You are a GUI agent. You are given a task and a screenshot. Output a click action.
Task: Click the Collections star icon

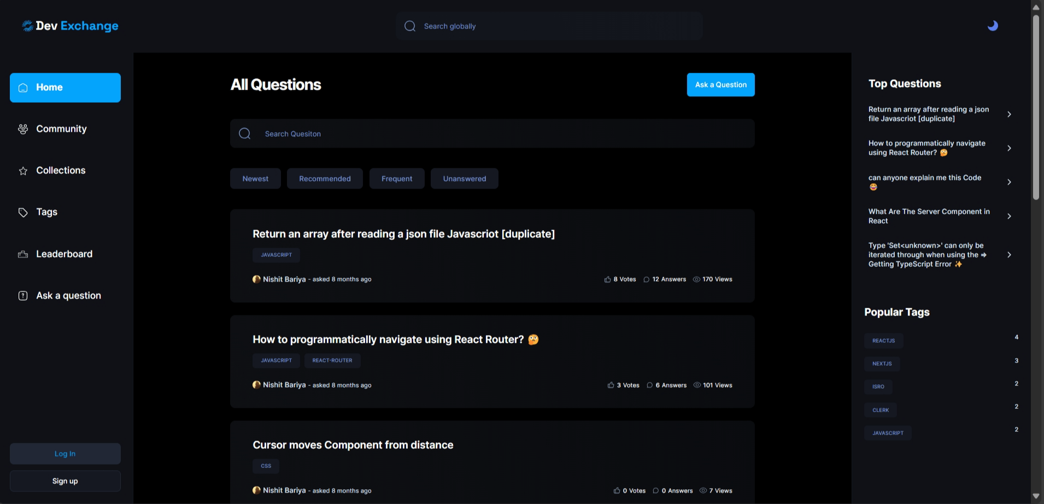point(23,171)
